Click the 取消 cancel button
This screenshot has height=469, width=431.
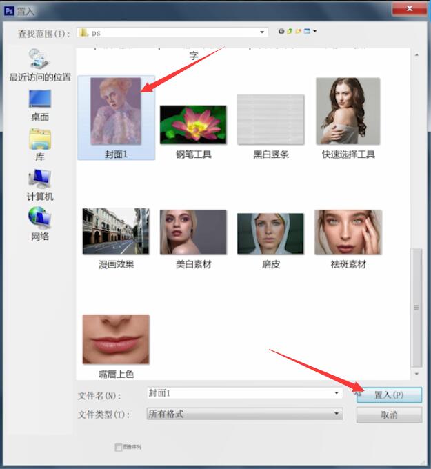(389, 415)
